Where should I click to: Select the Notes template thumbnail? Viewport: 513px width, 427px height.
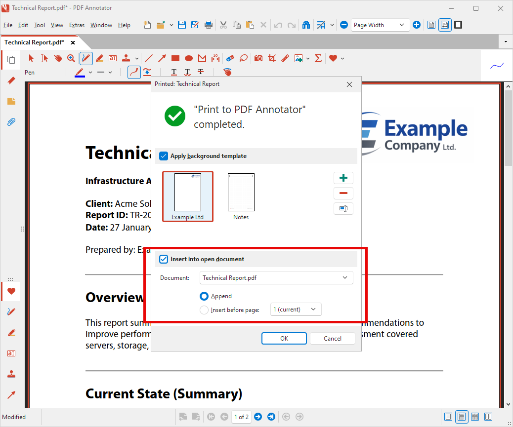coord(241,193)
